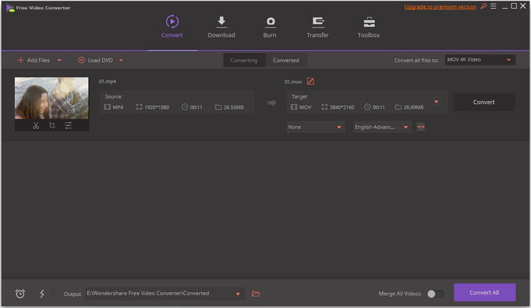Open the None subtitle dropdown
Screen dimensions: 531x308
(315, 127)
